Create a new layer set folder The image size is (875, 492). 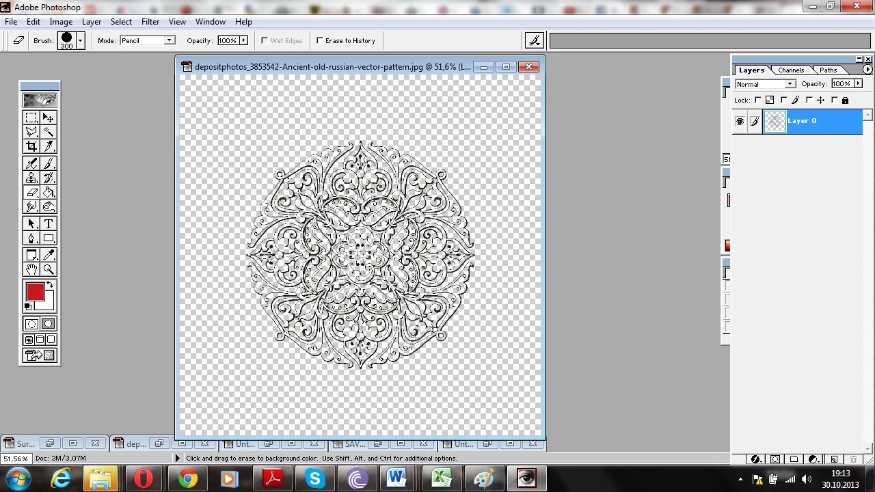[x=794, y=459]
